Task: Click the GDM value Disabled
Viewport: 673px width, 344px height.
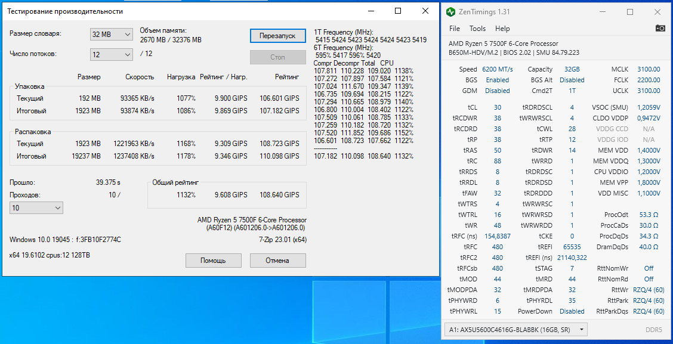Action: click(498, 91)
